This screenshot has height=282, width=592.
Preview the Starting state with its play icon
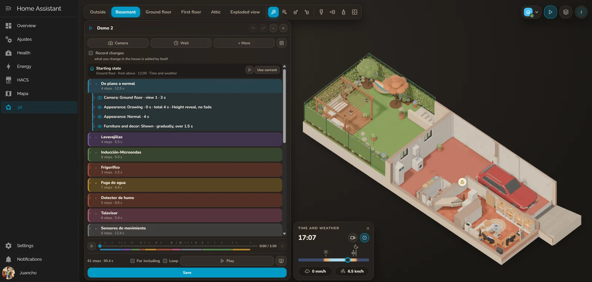click(x=249, y=70)
